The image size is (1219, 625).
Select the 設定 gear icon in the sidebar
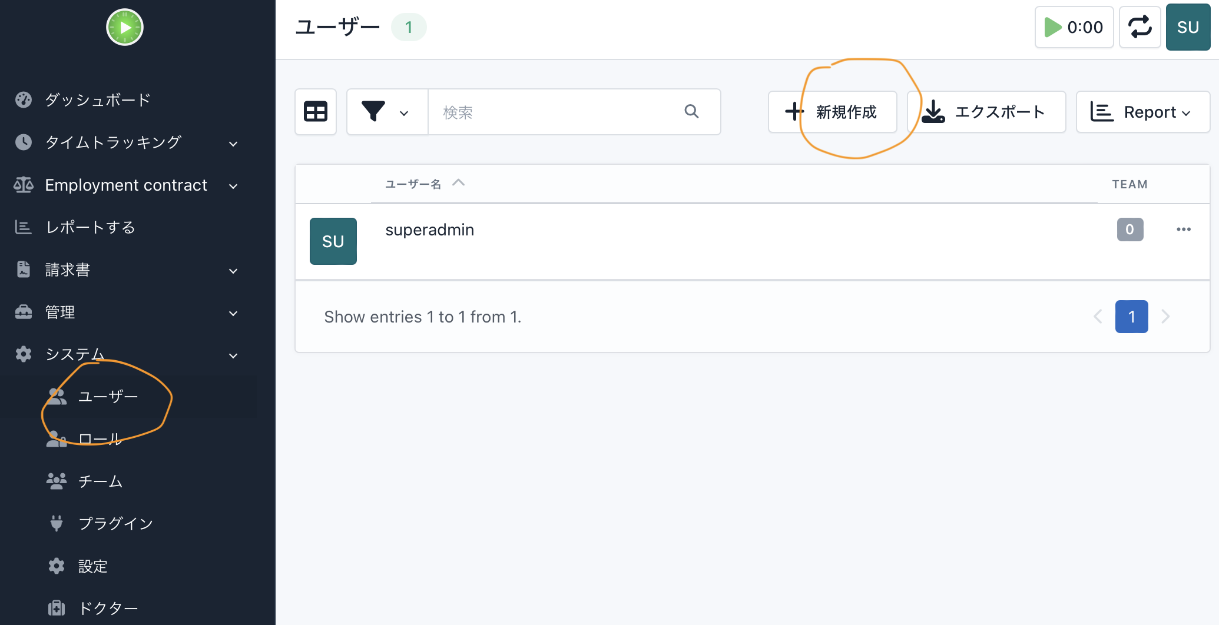[56, 566]
